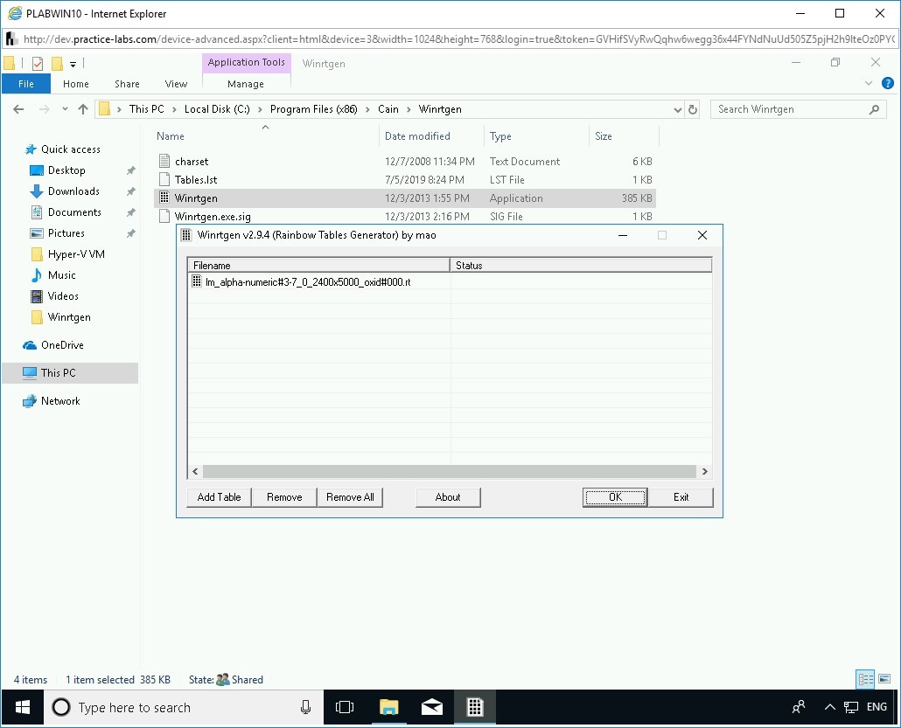This screenshot has width=901, height=728.
Task: Click the back navigation arrow
Action: point(18,108)
